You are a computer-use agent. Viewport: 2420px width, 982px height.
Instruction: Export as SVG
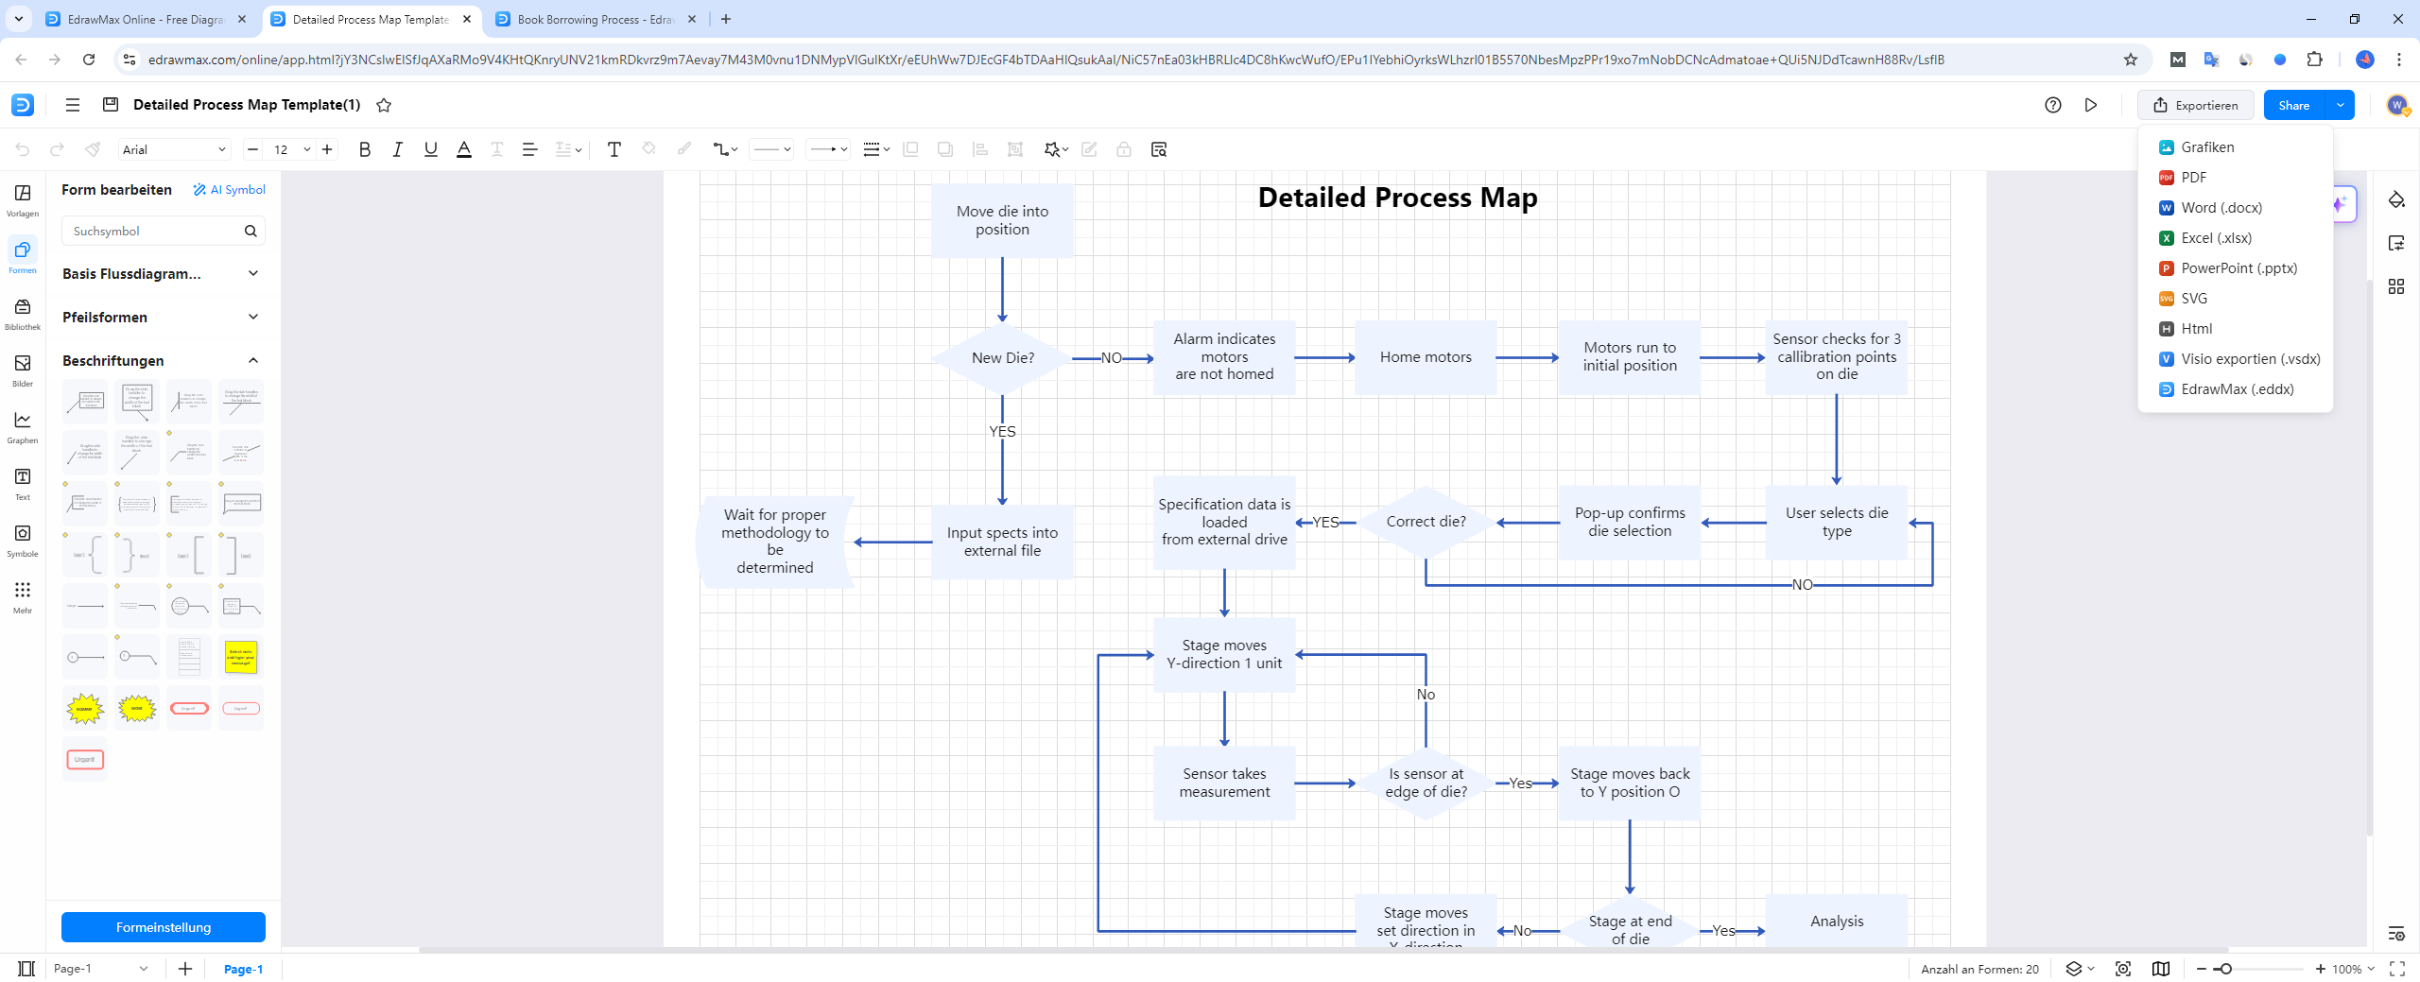(x=2235, y=299)
